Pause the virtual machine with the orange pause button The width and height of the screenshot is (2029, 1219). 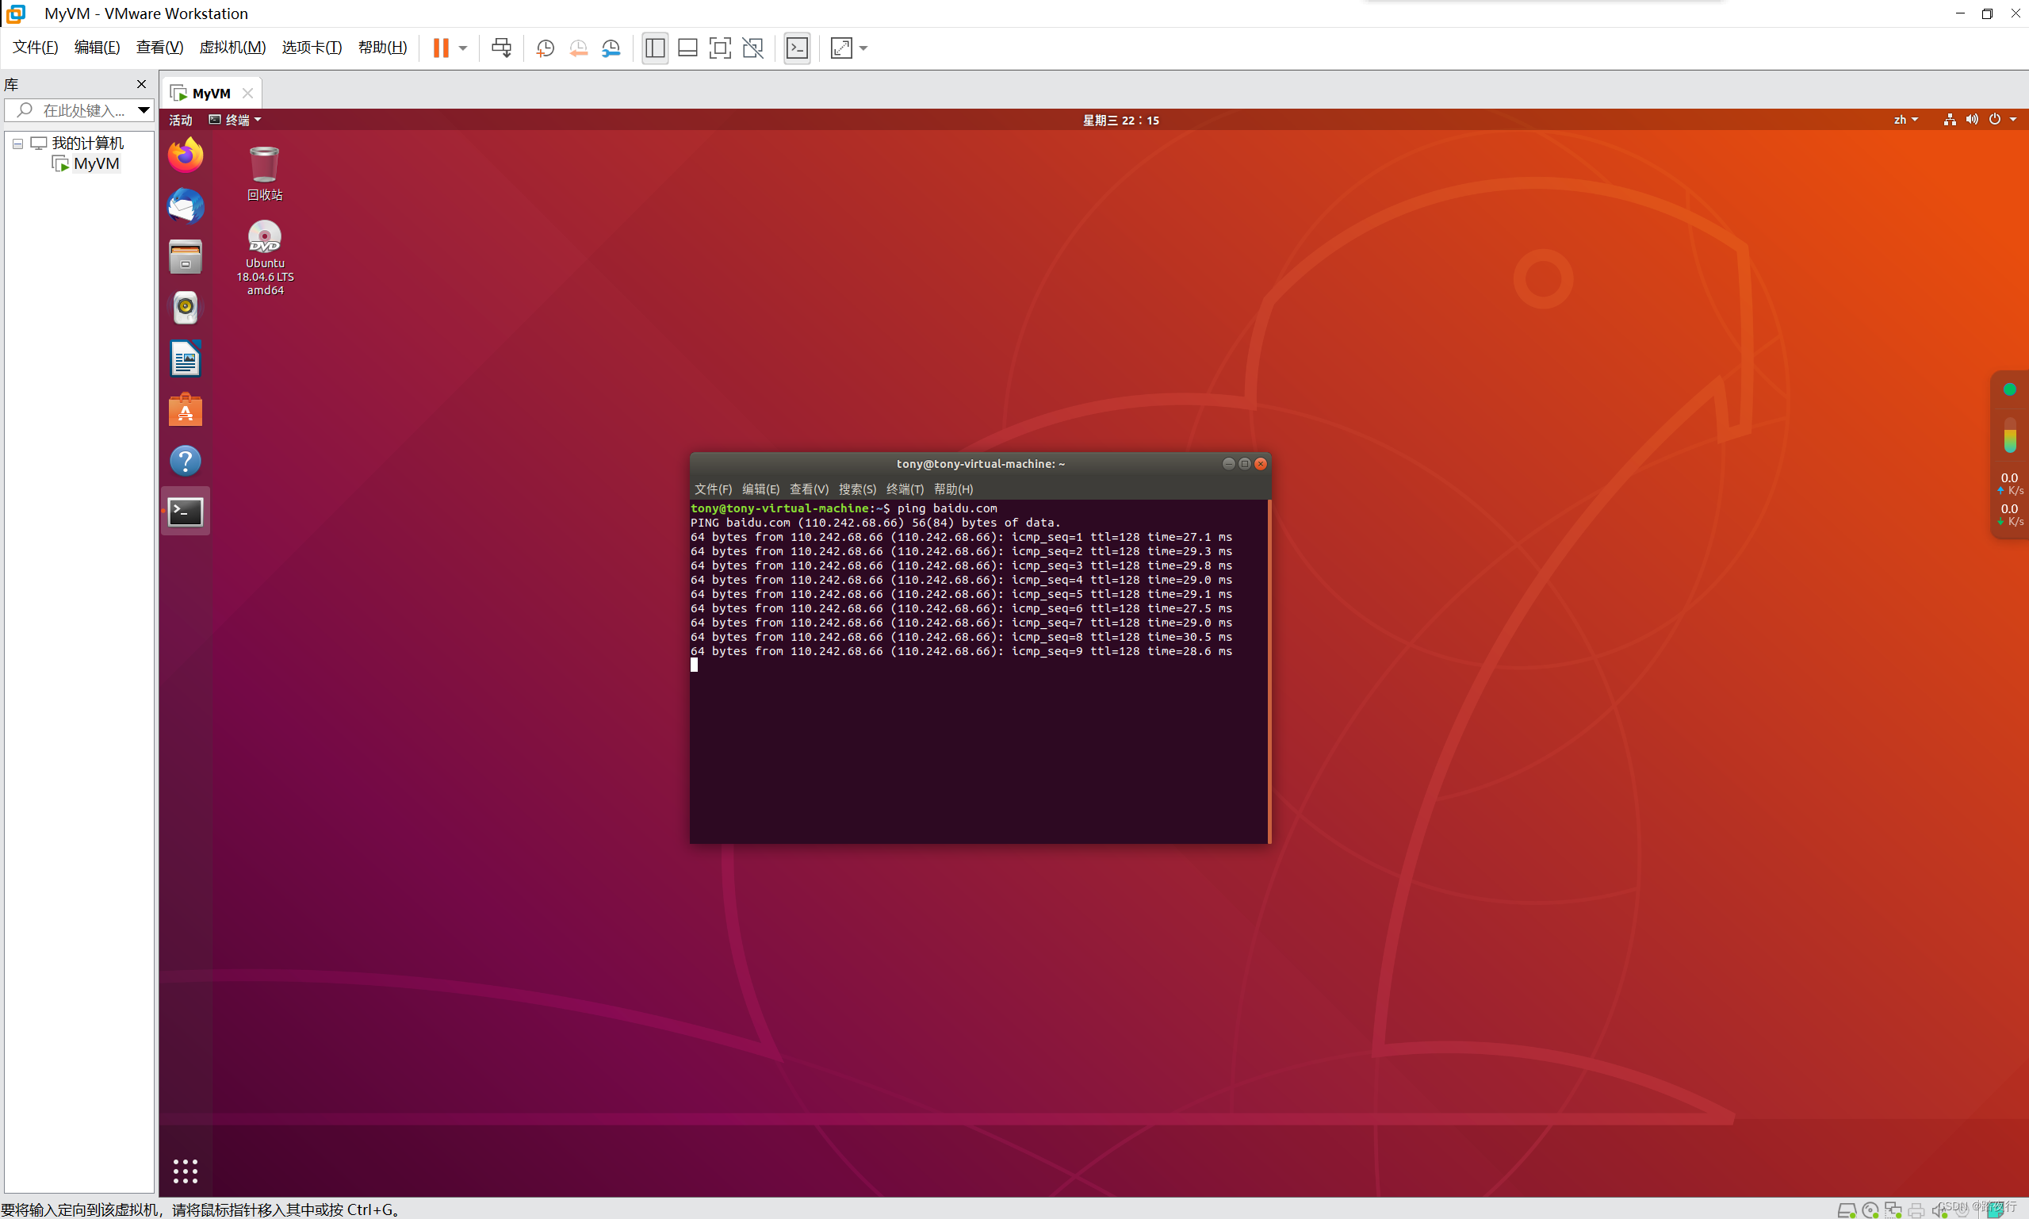[x=441, y=48]
